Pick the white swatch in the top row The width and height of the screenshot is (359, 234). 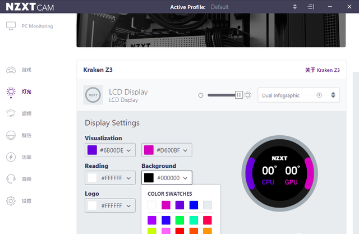click(x=152, y=205)
